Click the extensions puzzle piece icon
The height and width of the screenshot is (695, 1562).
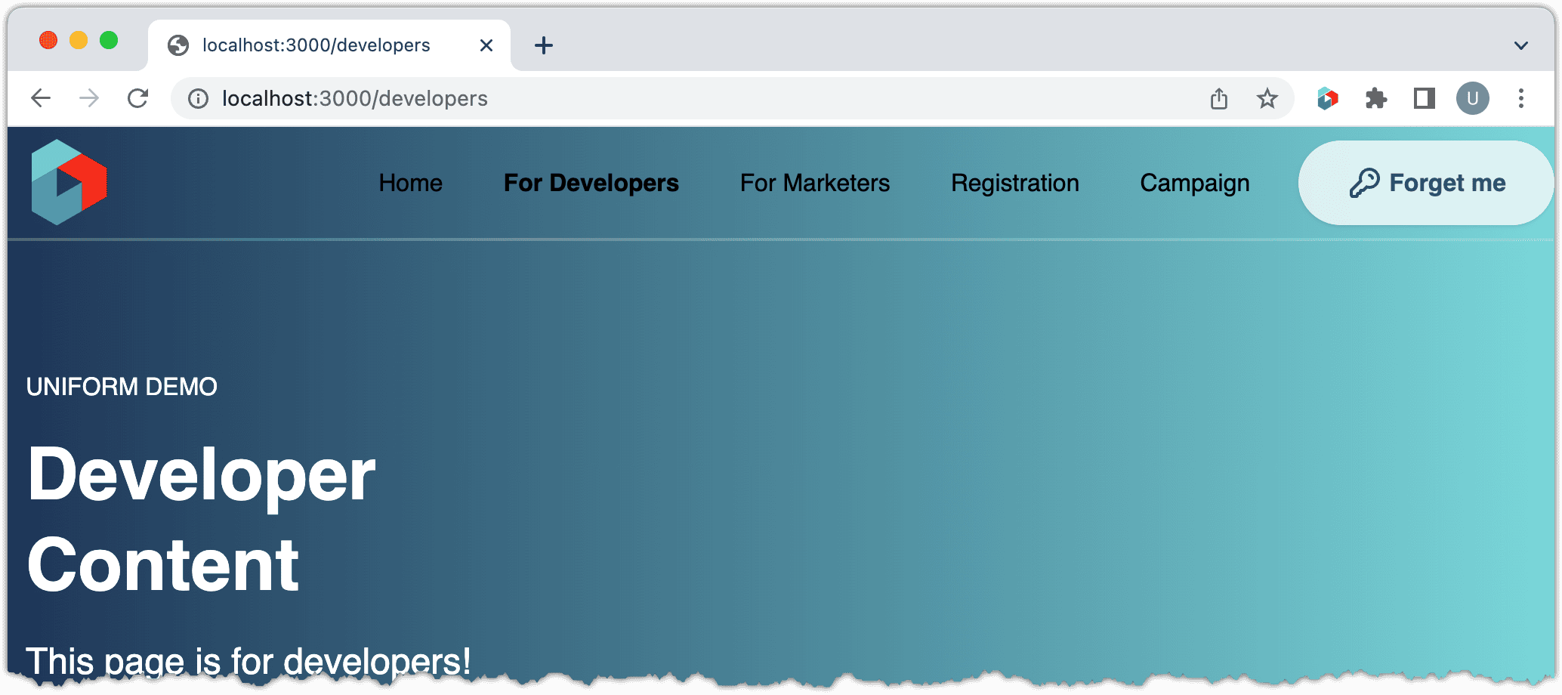click(1376, 98)
